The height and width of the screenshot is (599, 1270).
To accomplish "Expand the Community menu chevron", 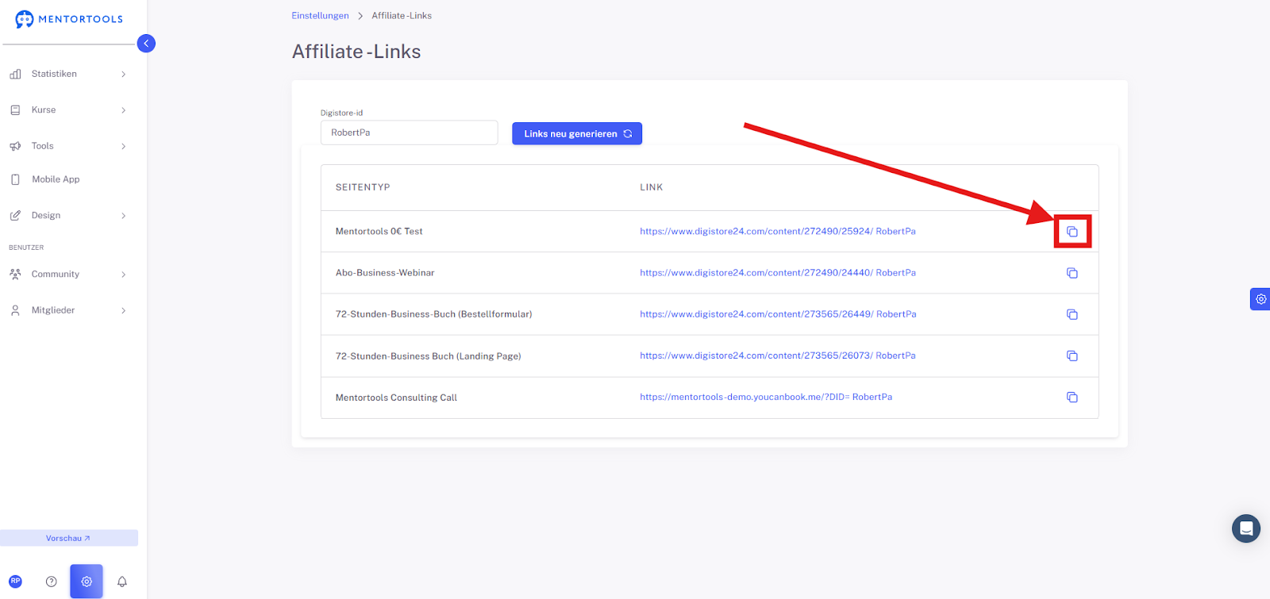I will click(x=123, y=275).
